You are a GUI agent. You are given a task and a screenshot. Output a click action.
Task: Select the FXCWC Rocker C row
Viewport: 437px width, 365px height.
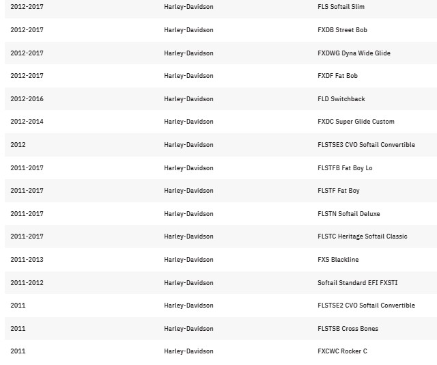pyautogui.click(x=221, y=351)
